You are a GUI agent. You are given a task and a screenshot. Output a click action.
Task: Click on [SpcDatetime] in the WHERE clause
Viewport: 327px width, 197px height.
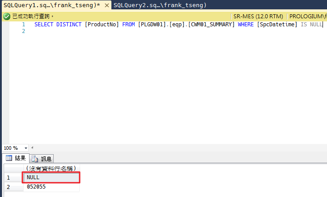click(277, 25)
